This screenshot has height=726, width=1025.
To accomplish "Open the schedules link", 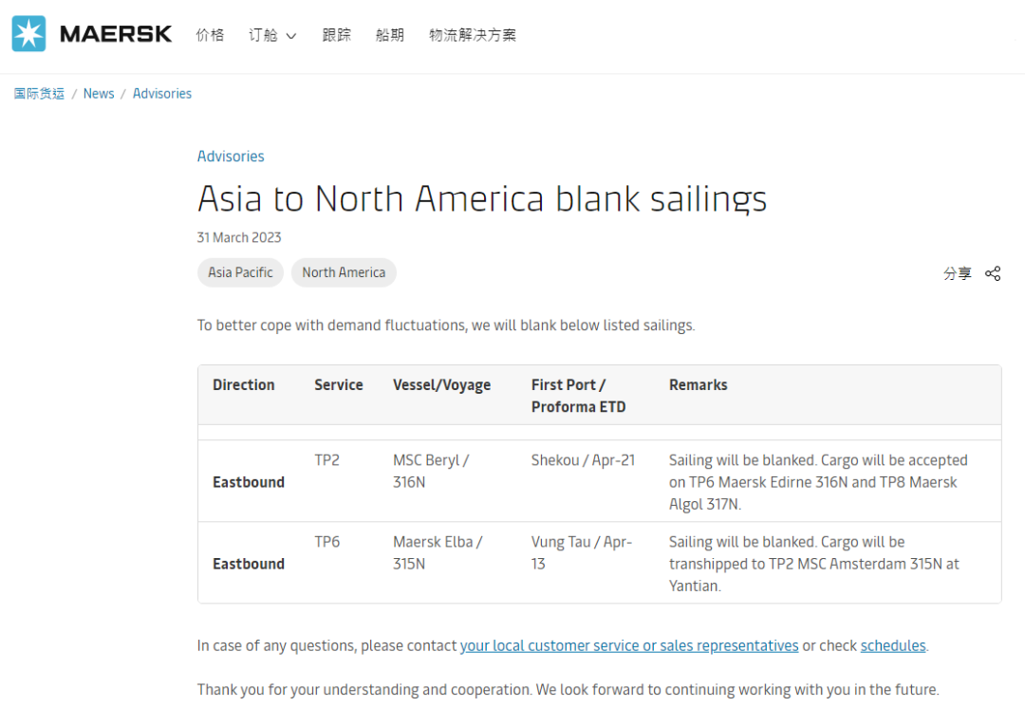I will pos(893,645).
